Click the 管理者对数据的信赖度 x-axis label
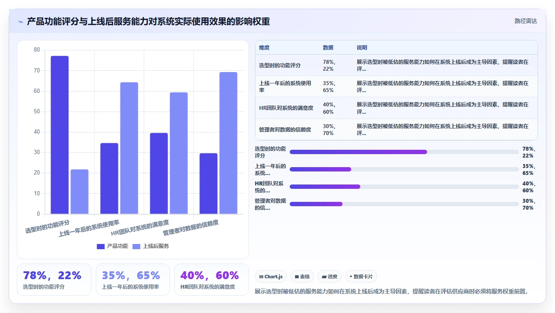Screen dimensions: 555x313 click(191, 228)
